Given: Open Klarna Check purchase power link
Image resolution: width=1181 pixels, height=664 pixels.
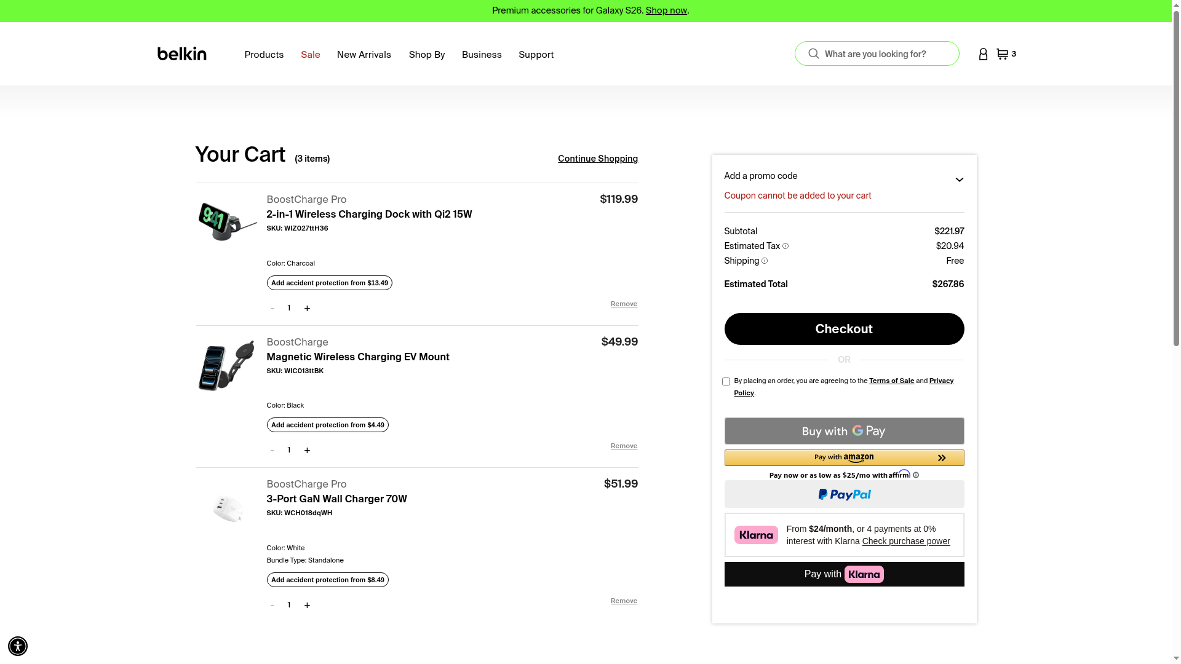Looking at the screenshot, I should click(906, 541).
